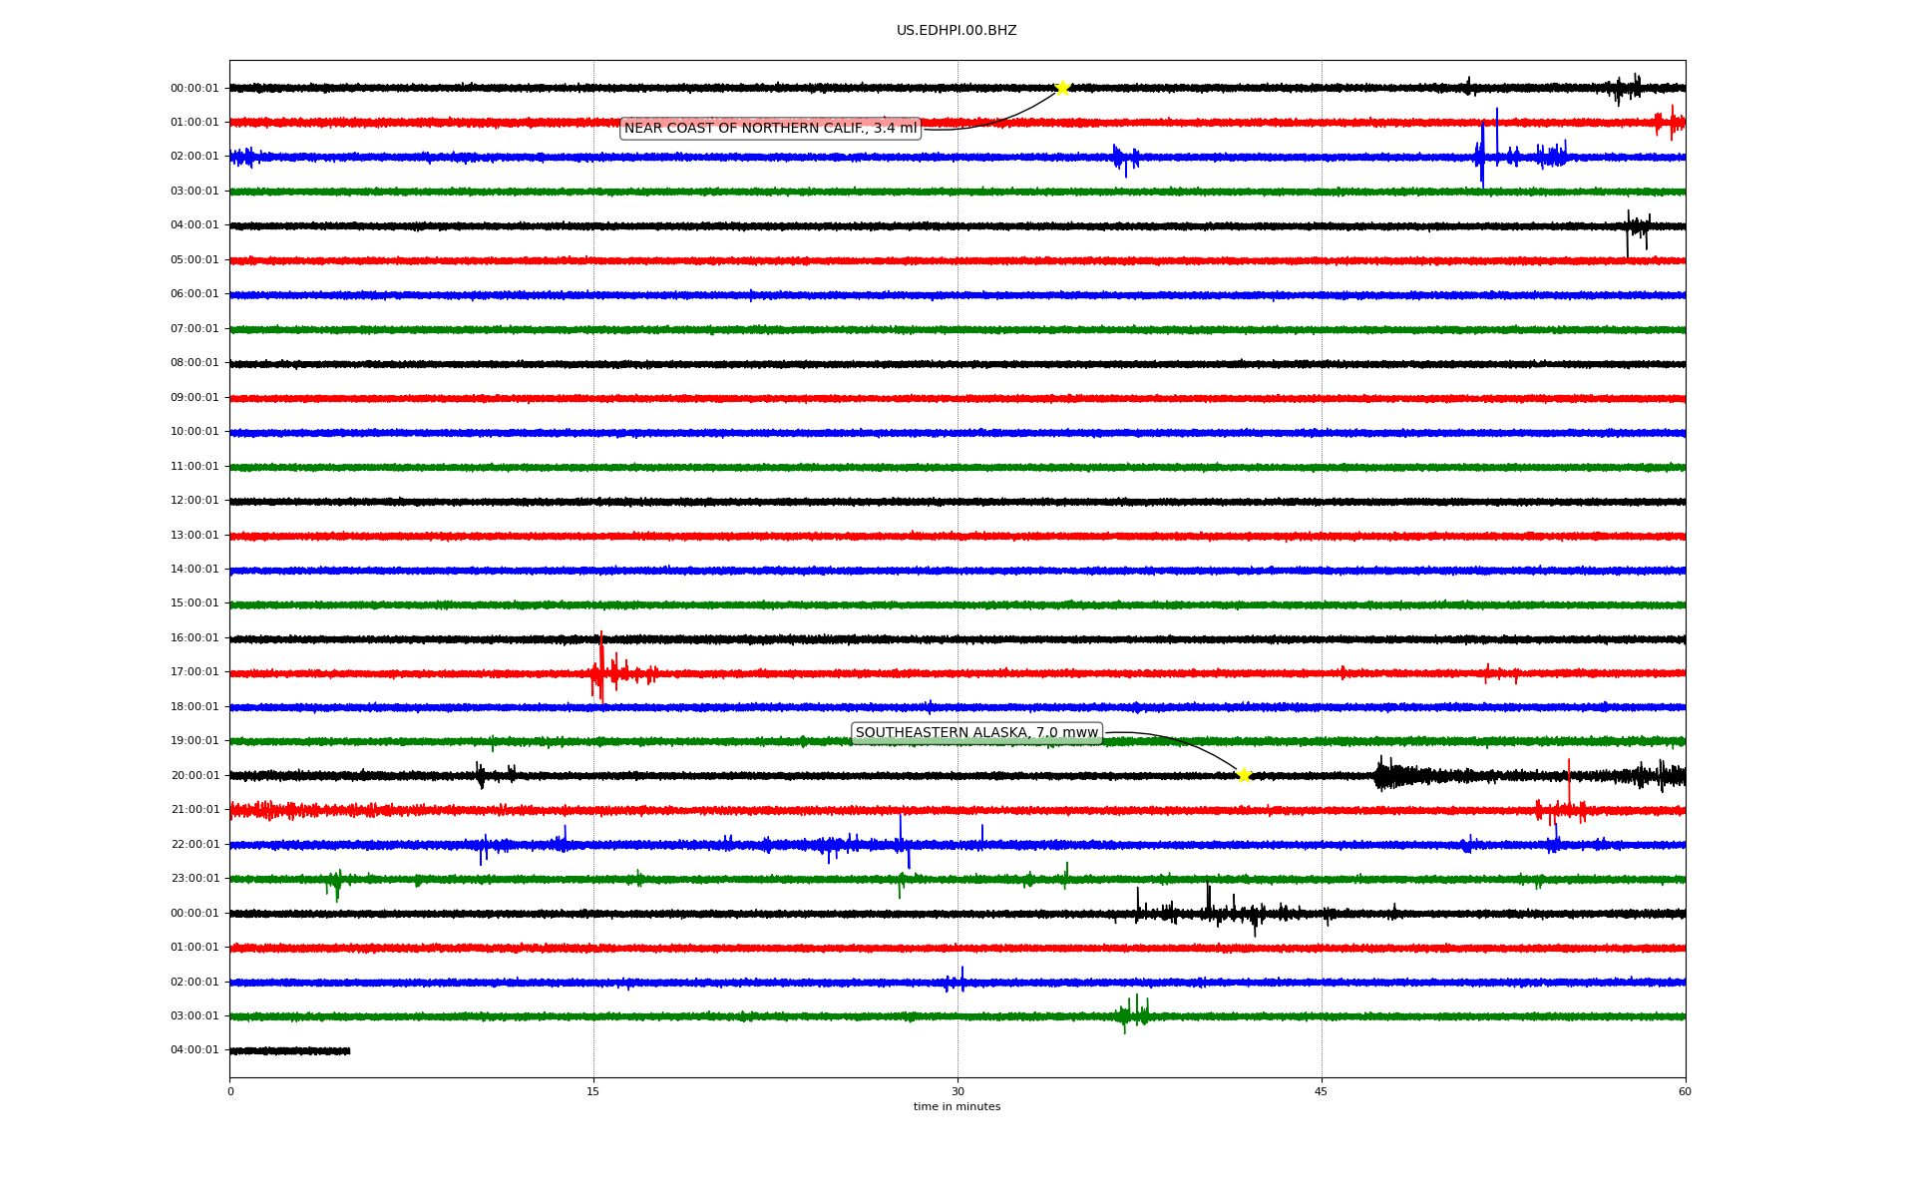This screenshot has width=1915, height=1197.
Task: Click the x-axis tick label 60
Action: (x=1685, y=1092)
